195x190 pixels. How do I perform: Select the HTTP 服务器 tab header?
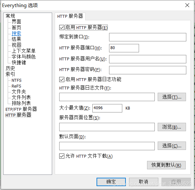tap(70, 16)
